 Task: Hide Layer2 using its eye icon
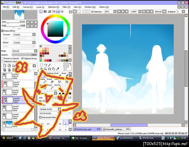click(4, 91)
